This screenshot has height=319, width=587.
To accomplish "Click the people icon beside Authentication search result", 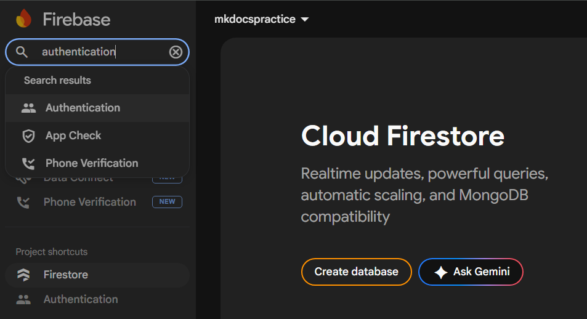I will point(28,108).
